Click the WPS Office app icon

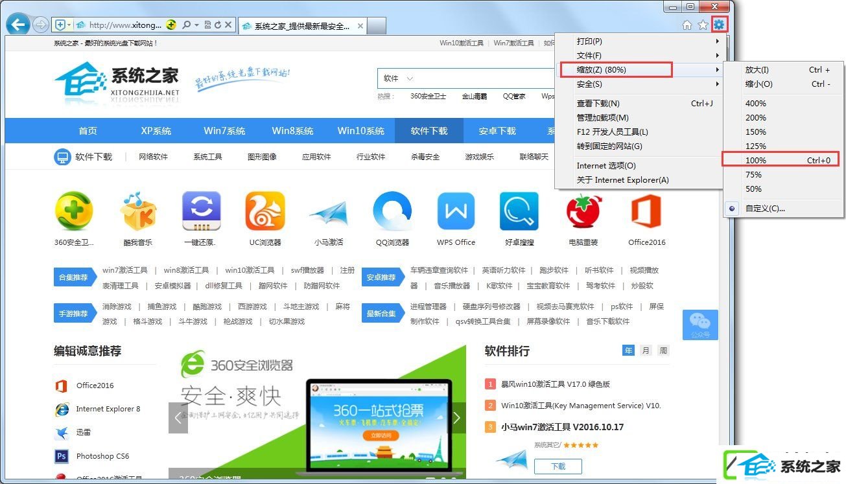[x=456, y=211]
